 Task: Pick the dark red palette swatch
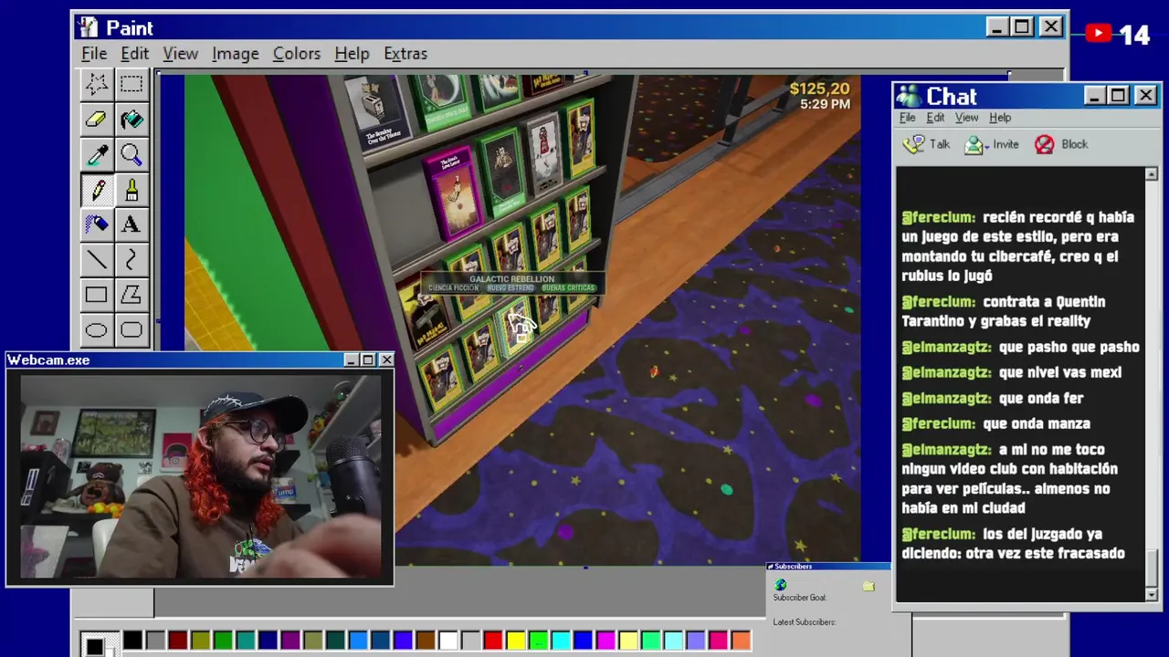point(178,641)
